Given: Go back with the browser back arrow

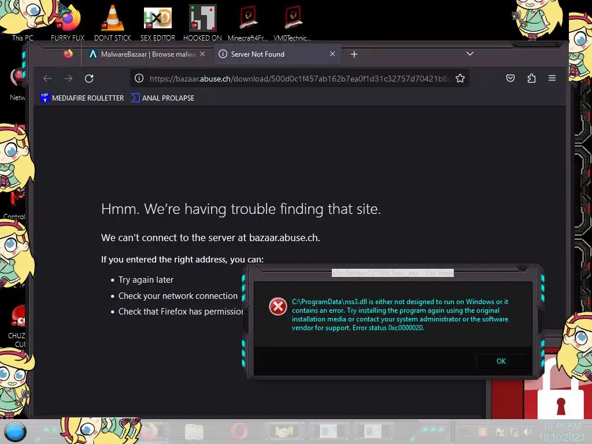Looking at the screenshot, I should click(47, 78).
